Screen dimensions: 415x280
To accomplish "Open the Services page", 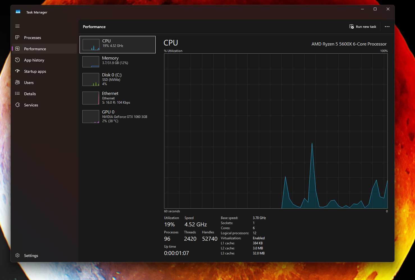I will (31, 105).
